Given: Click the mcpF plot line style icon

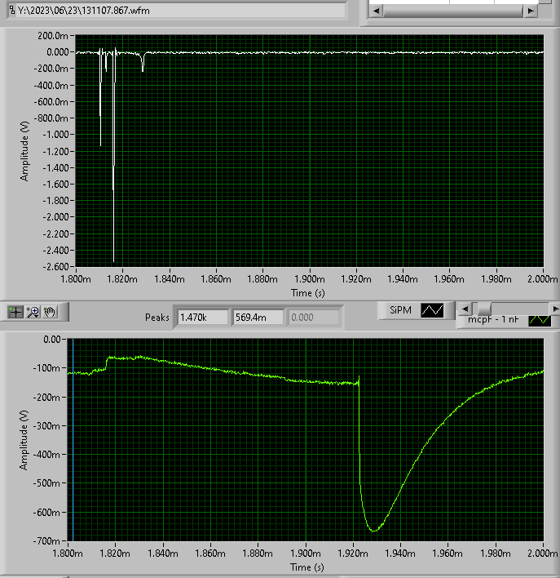Looking at the screenshot, I should coord(540,321).
